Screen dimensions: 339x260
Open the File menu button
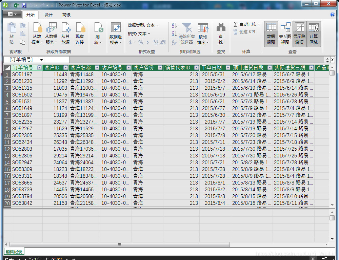coord(12,14)
